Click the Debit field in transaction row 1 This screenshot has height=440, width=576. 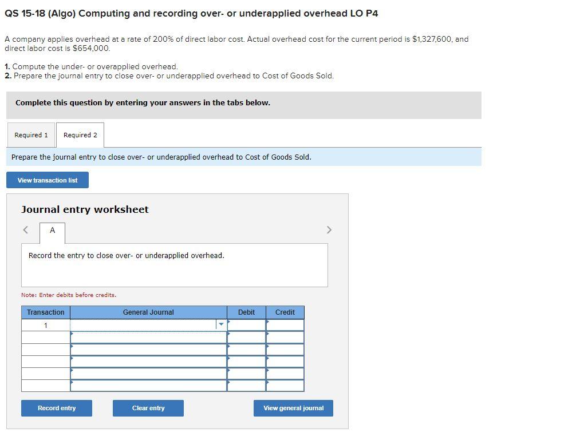246,324
